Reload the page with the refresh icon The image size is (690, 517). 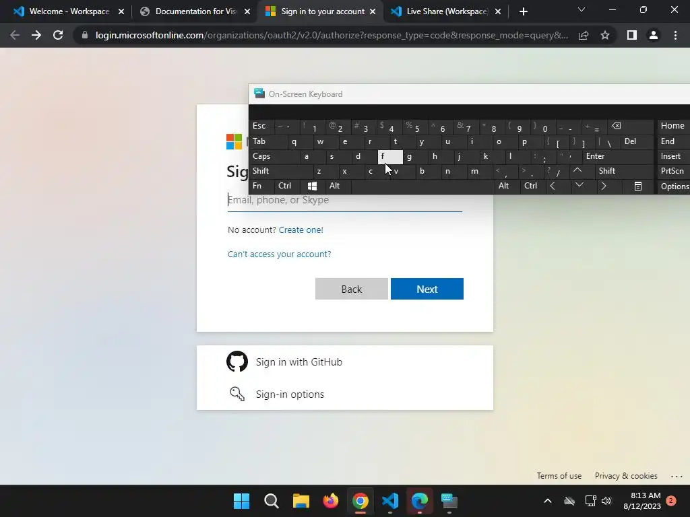(x=58, y=35)
